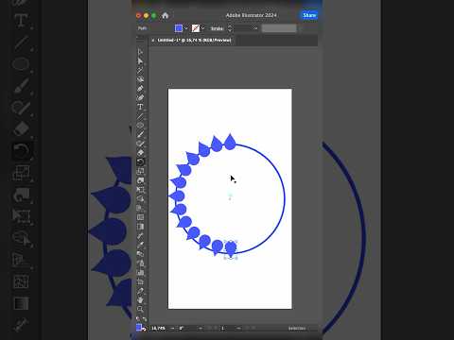Open the stroke none swatch
This screenshot has width=454, height=340.
tap(196, 28)
